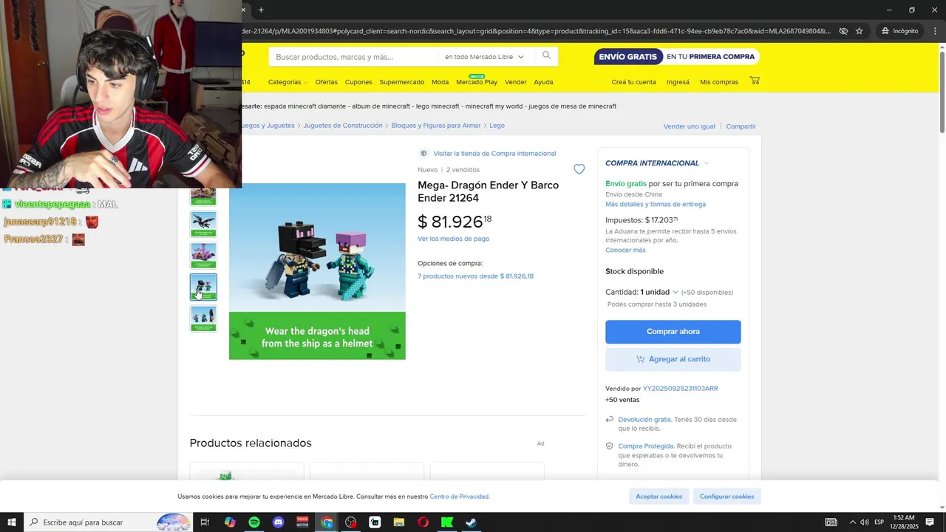This screenshot has height=532, width=946.
Task: Open File Explorer from the taskbar
Action: pyautogui.click(x=399, y=522)
